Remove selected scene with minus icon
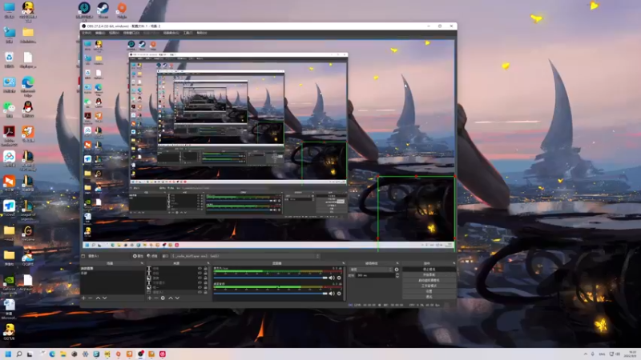Image resolution: width=641 pixels, height=360 pixels. click(91, 298)
